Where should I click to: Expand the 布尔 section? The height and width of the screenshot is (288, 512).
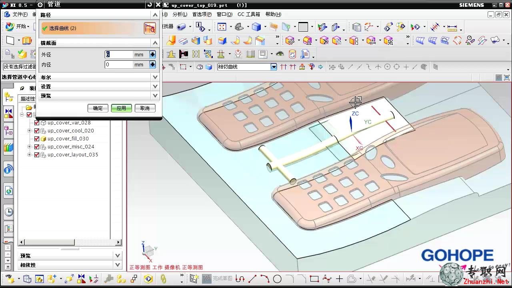click(x=155, y=77)
